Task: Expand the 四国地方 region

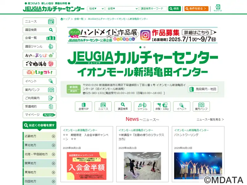Action: point(40,181)
